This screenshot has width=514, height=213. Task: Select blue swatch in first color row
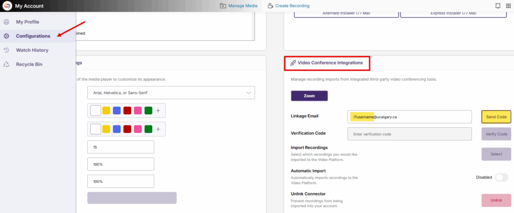(116, 111)
